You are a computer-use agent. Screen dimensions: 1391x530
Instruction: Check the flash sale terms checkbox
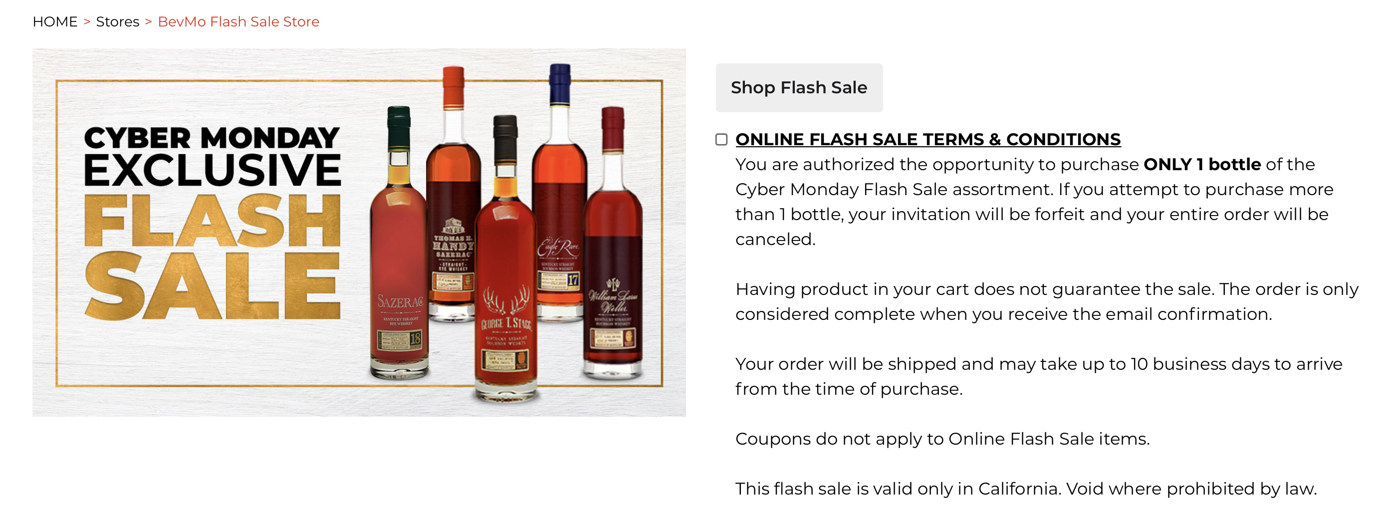pyautogui.click(x=721, y=139)
